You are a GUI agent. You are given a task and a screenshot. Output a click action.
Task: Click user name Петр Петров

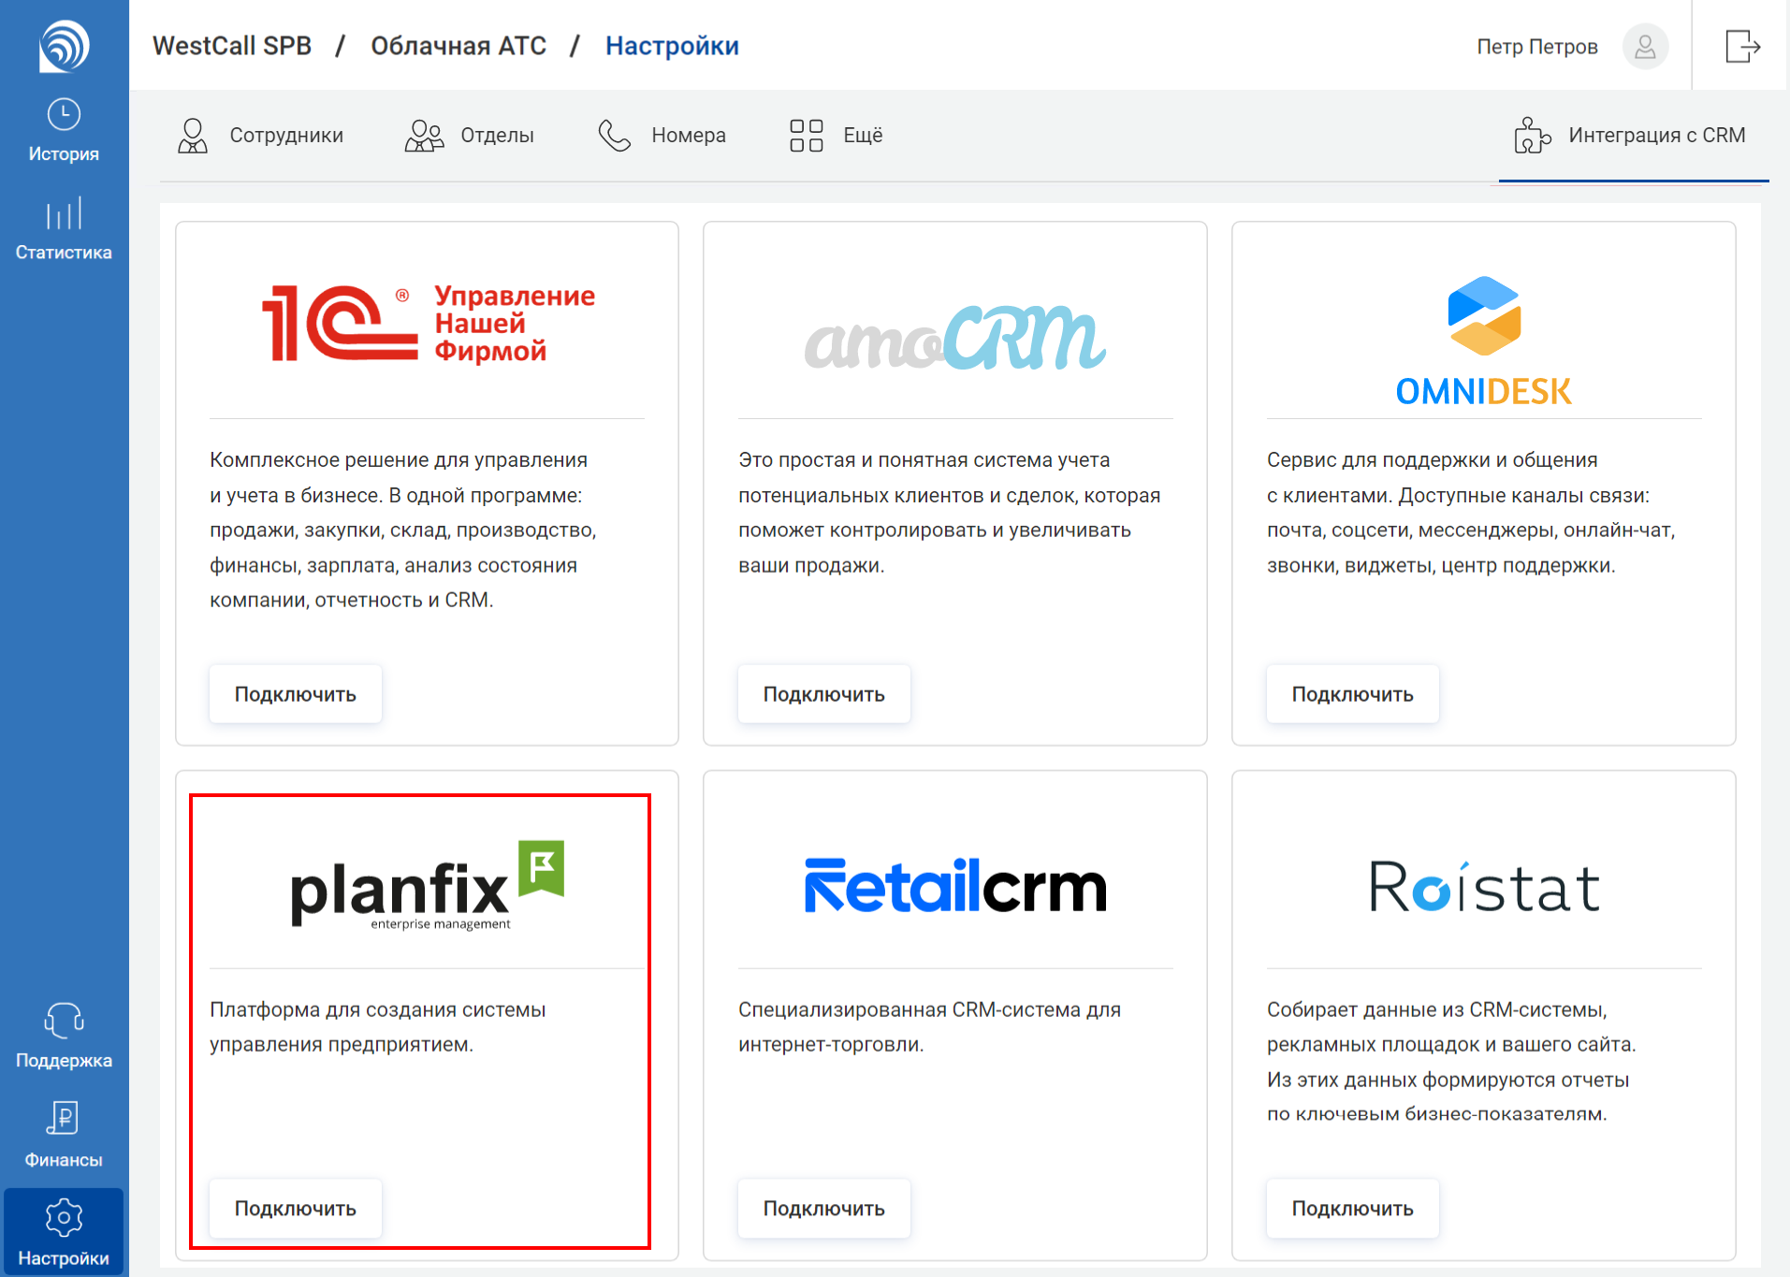[x=1537, y=47]
